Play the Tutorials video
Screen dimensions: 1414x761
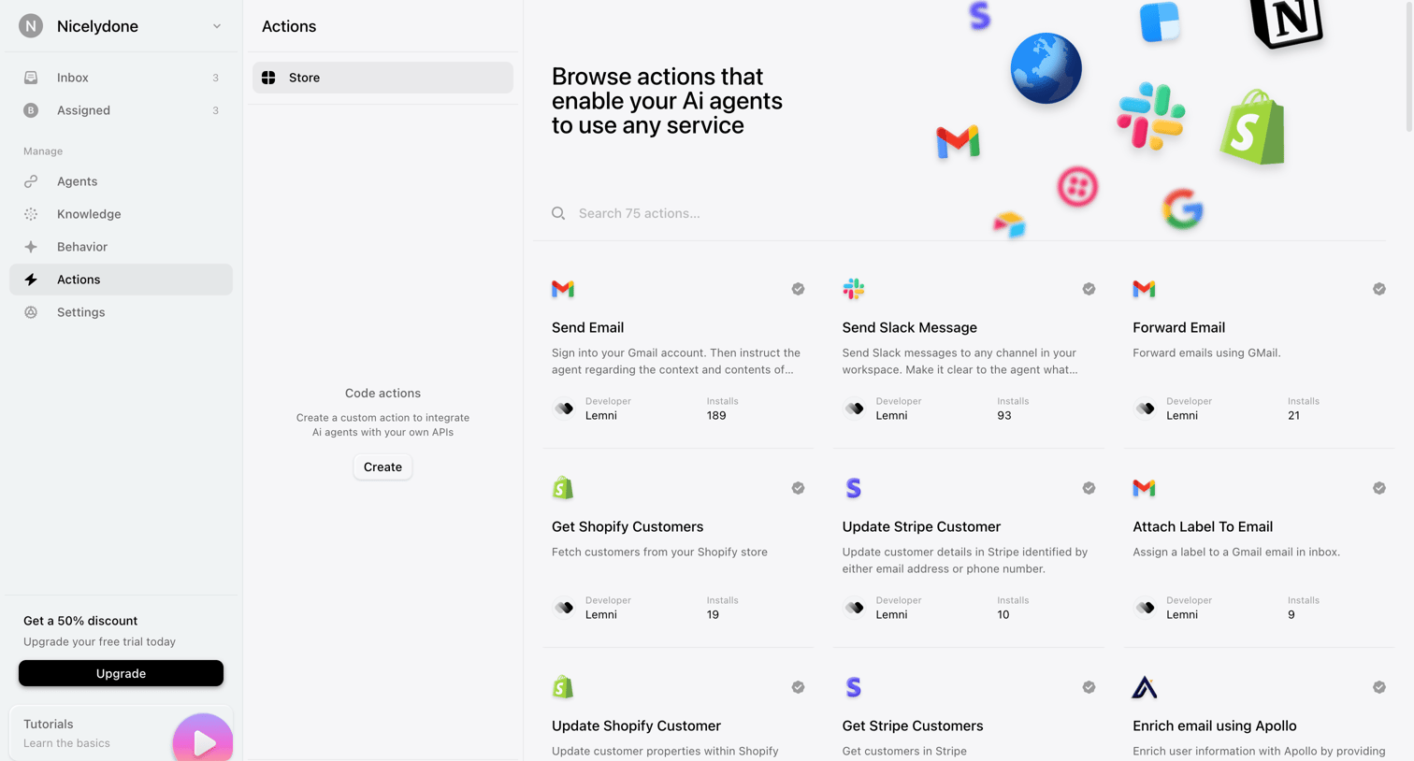coord(203,740)
